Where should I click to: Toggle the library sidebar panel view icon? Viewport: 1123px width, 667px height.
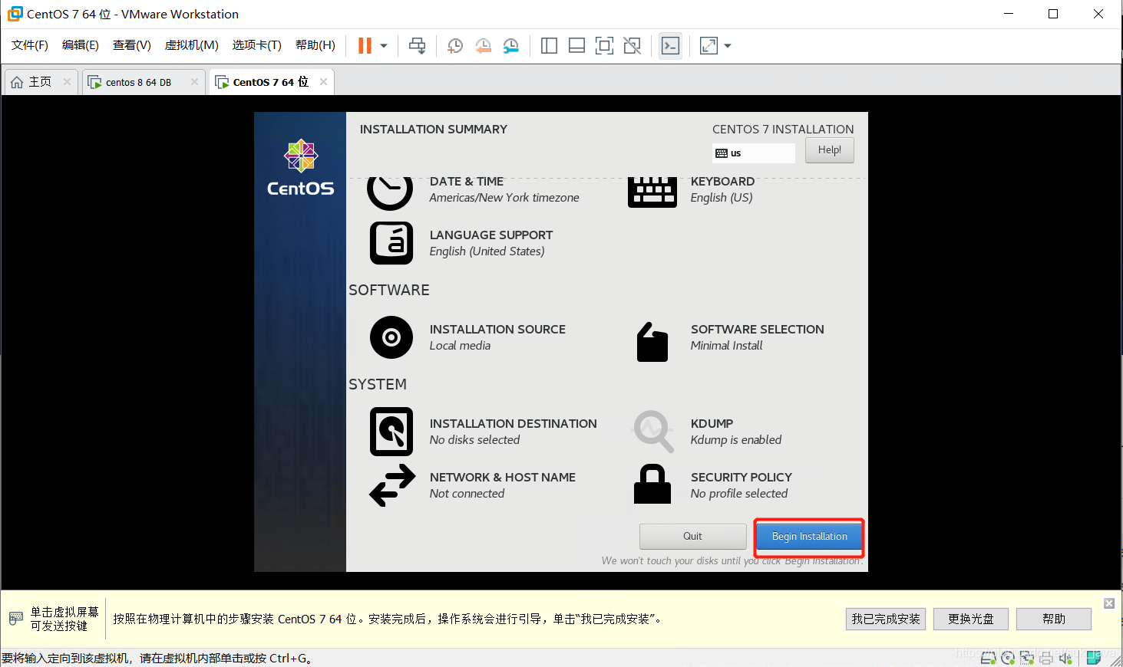point(549,46)
